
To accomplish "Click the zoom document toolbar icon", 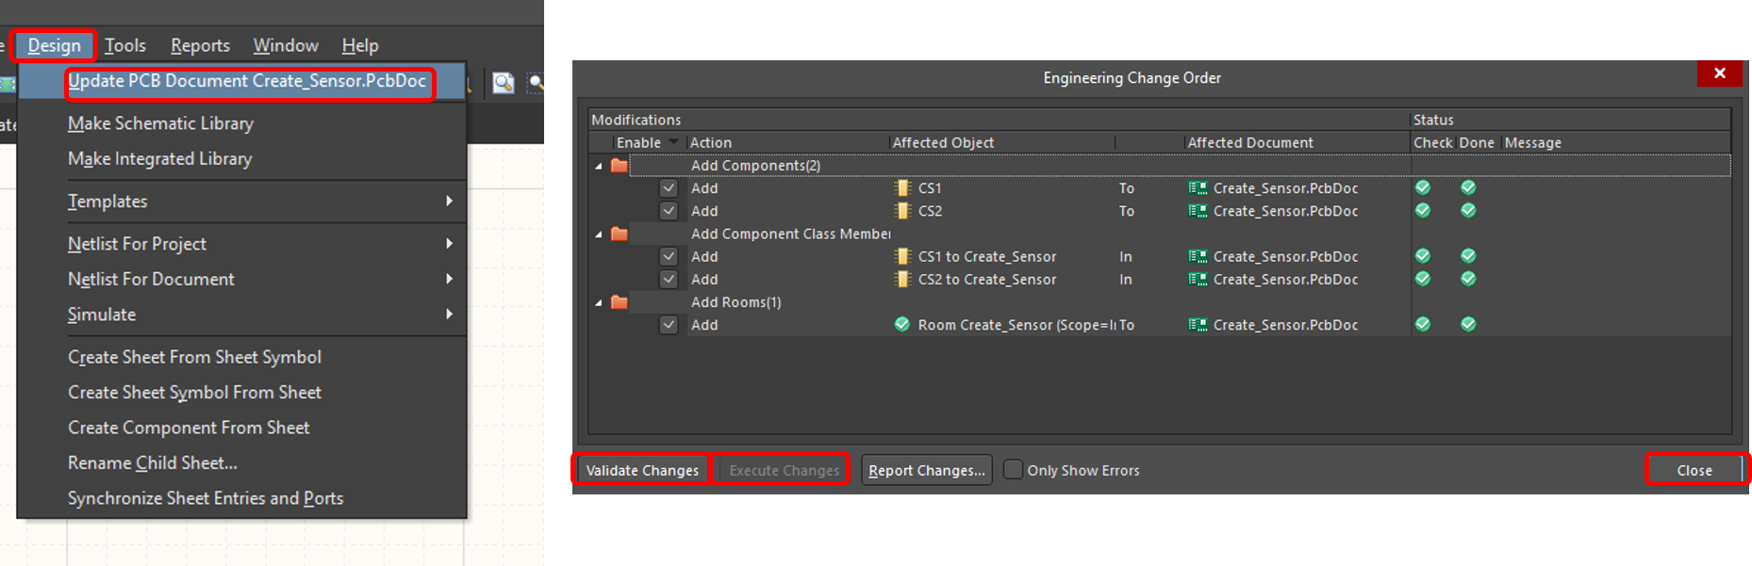I will (504, 83).
